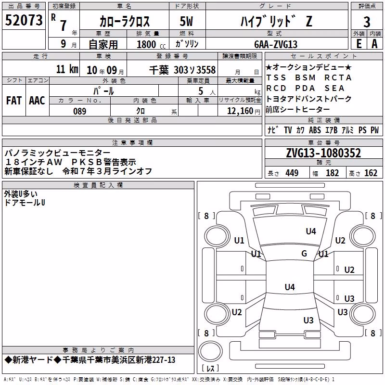Screen dimensions: 385x385
Task: Click the BSM sales point
Action: click(305, 77)
